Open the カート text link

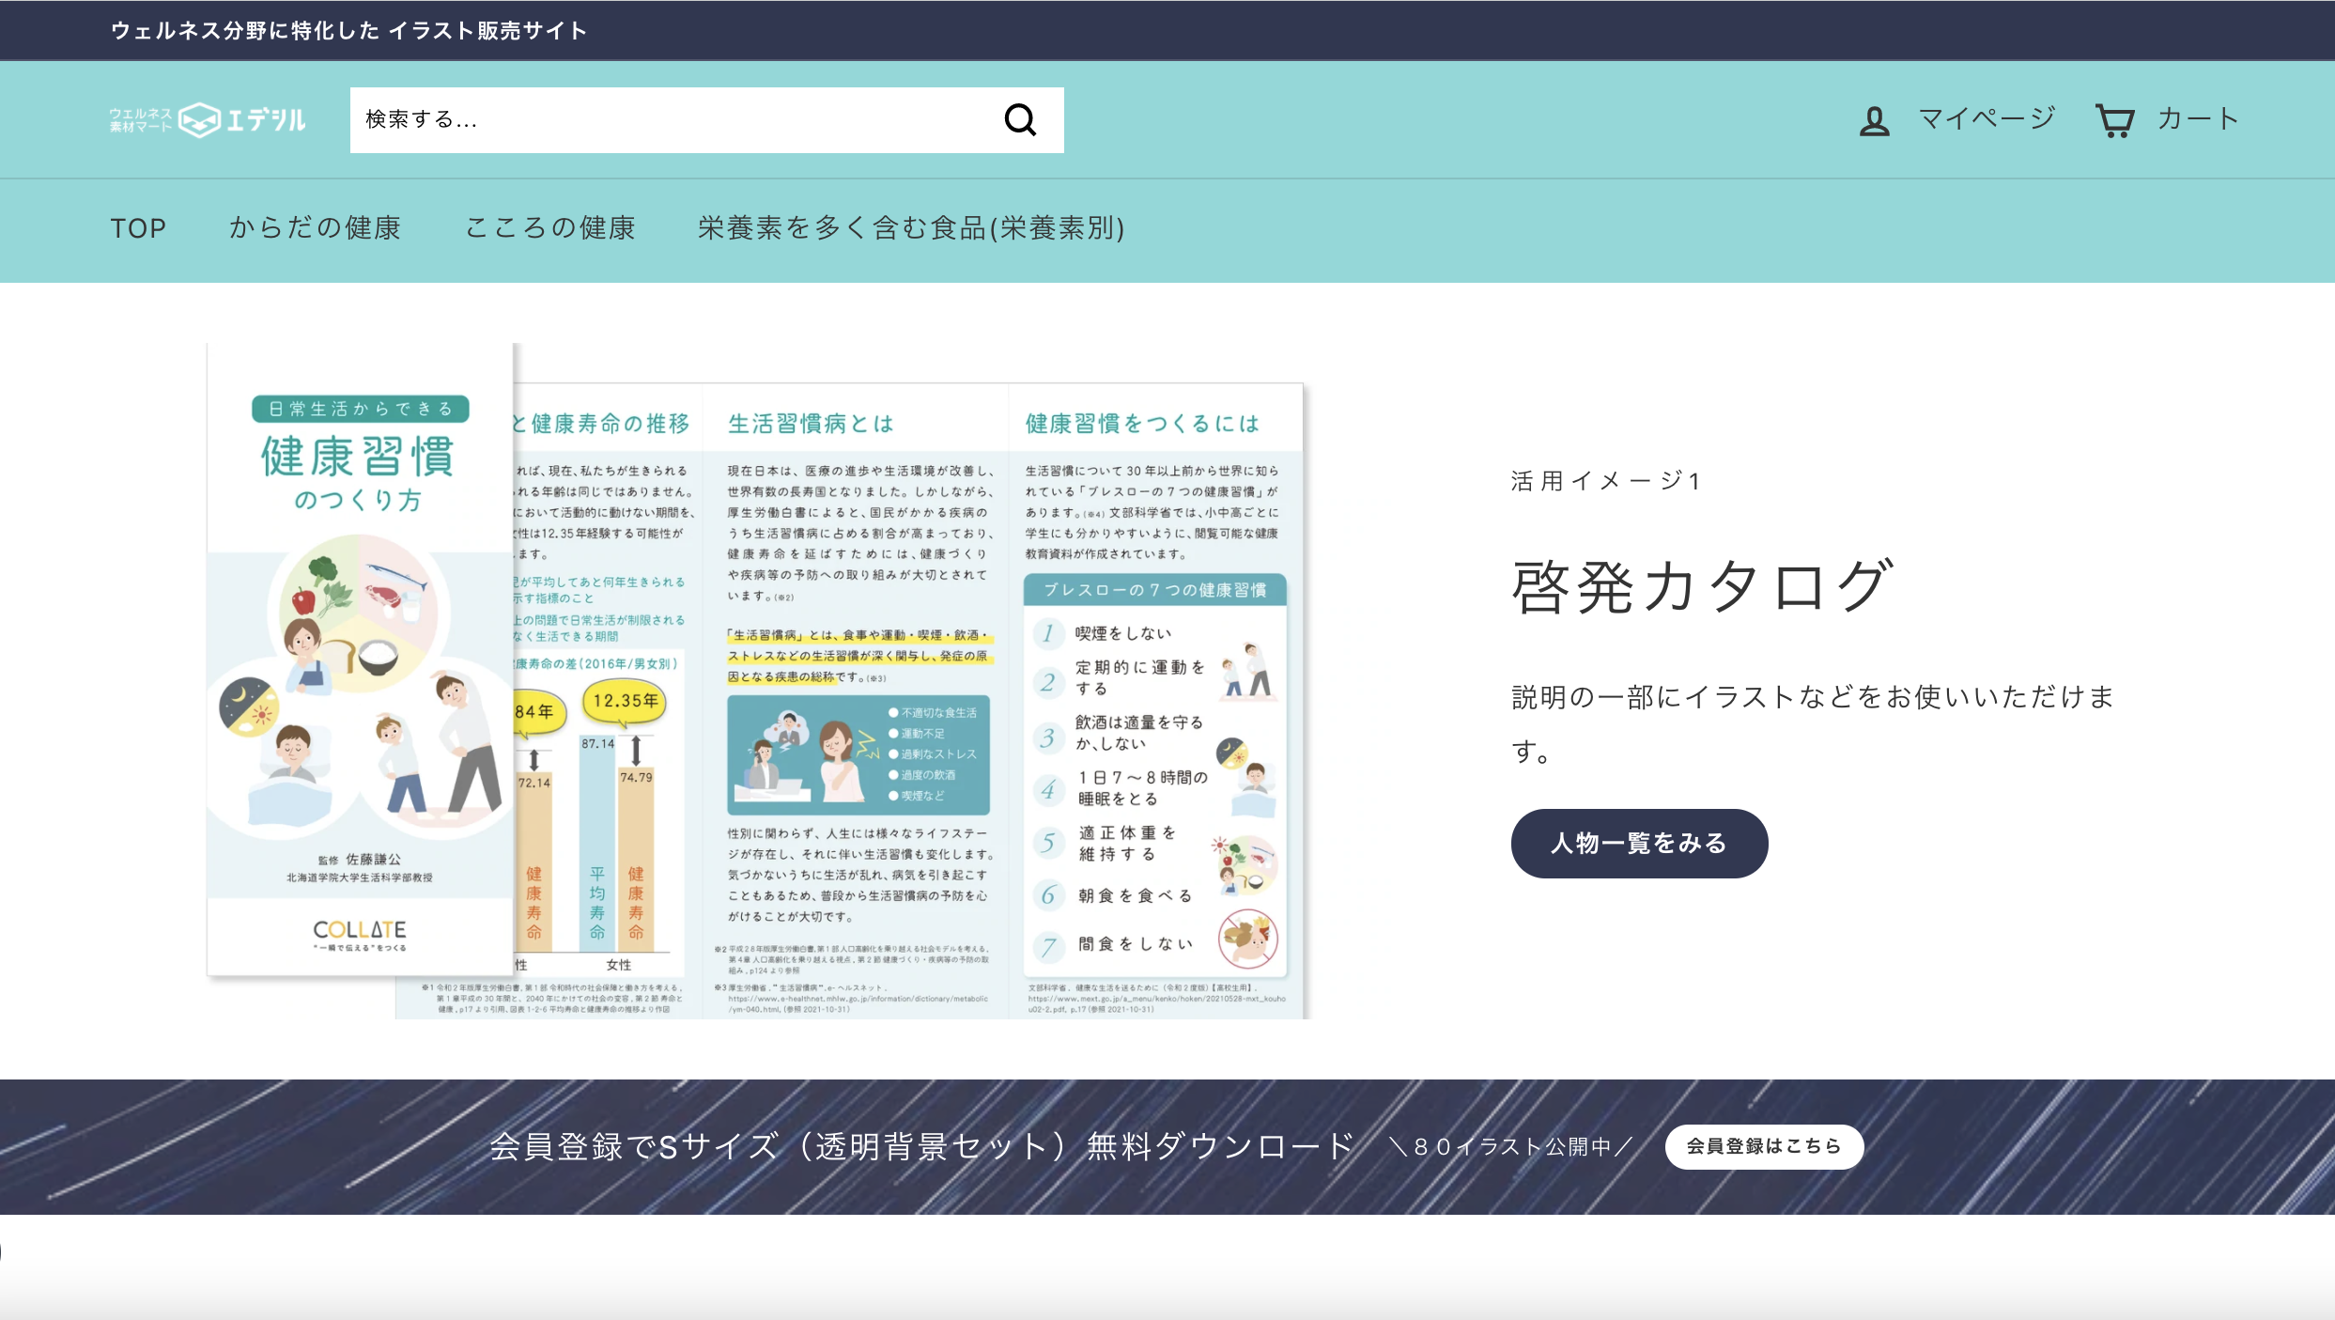click(x=2197, y=119)
